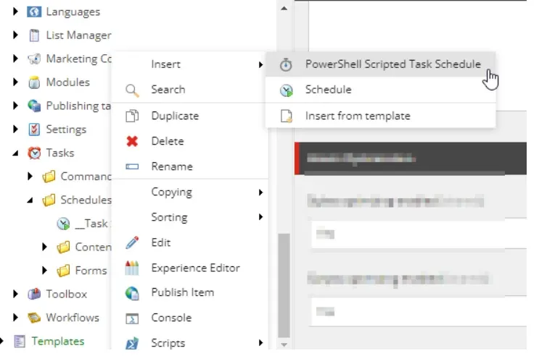Click the scrollbar up arrow
The height and width of the screenshot is (356, 539).
pyautogui.click(x=284, y=8)
